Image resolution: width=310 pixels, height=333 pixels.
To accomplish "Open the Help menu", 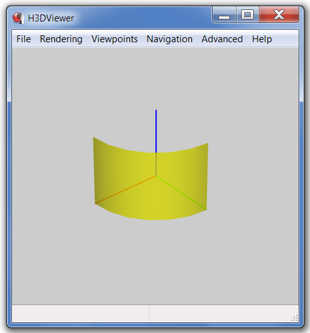I will [262, 39].
